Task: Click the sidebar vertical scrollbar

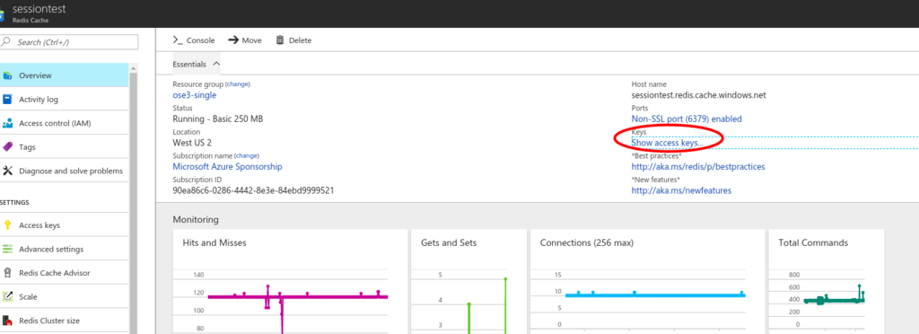Action: pyautogui.click(x=133, y=199)
